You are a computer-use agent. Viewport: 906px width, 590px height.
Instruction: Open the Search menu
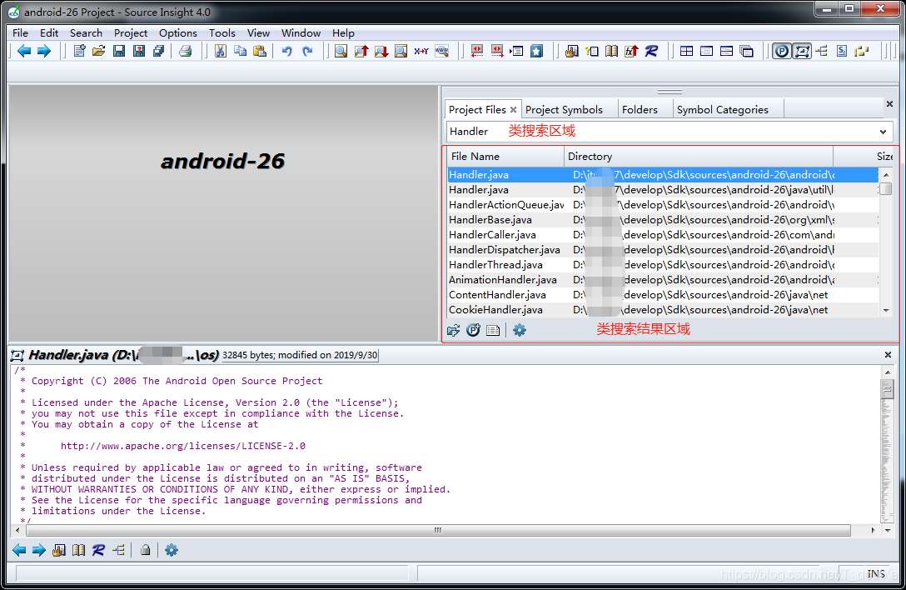[86, 33]
